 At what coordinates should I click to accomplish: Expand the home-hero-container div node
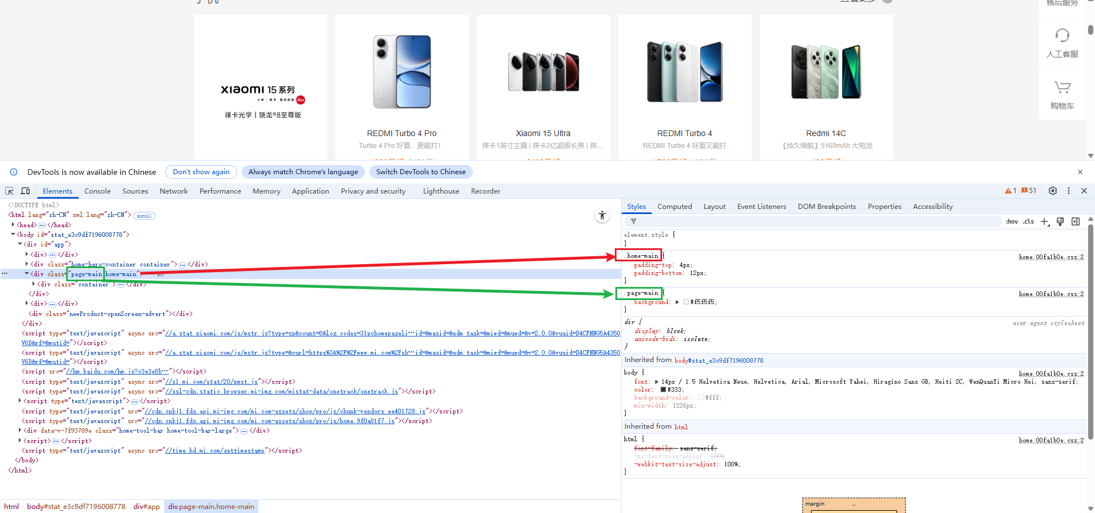[x=27, y=264]
